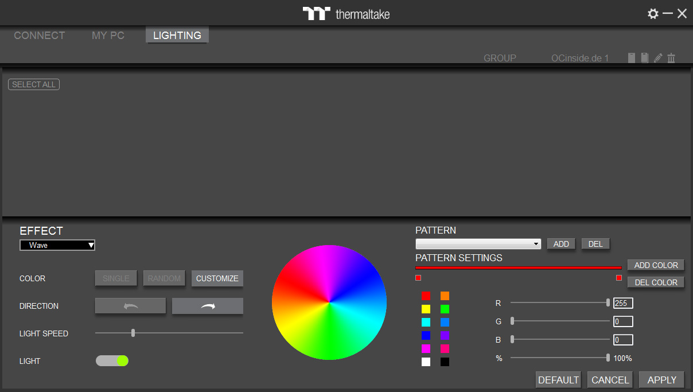The width and height of the screenshot is (693, 392).
Task: Choose the RANDOM color mode
Action: point(164,278)
